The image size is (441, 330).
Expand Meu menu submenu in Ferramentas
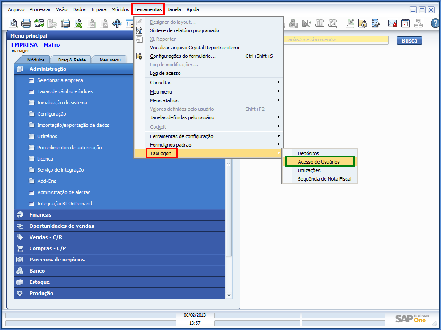coord(278,91)
